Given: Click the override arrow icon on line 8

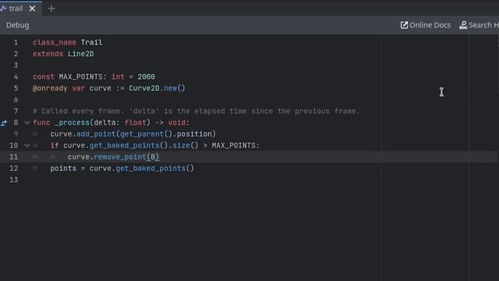Looking at the screenshot, I should pos(4,123).
